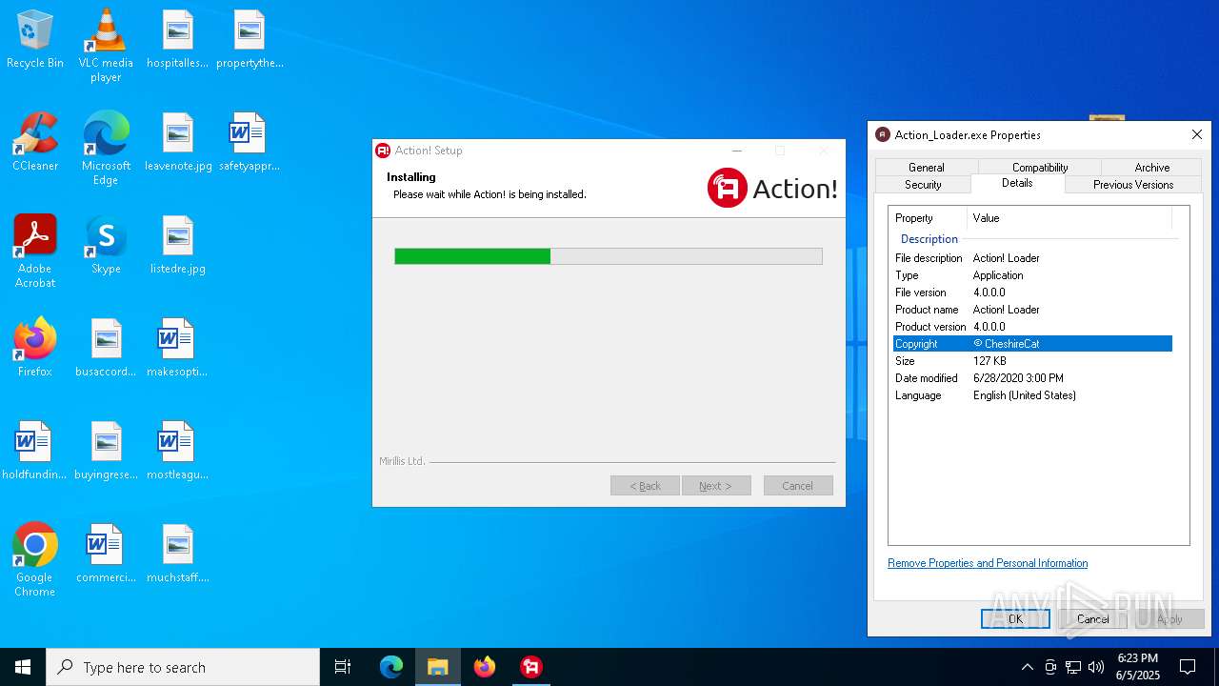Switch to the Compatibility tab
The width and height of the screenshot is (1219, 686).
(x=1040, y=168)
